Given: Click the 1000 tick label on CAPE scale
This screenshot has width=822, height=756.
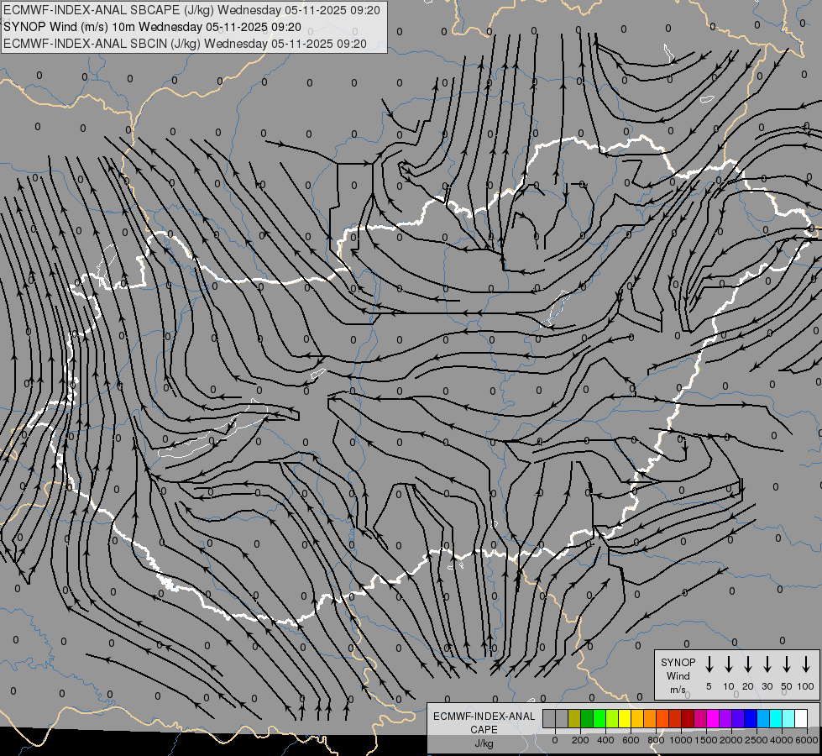Looking at the screenshot, I should pyautogui.click(x=680, y=740).
